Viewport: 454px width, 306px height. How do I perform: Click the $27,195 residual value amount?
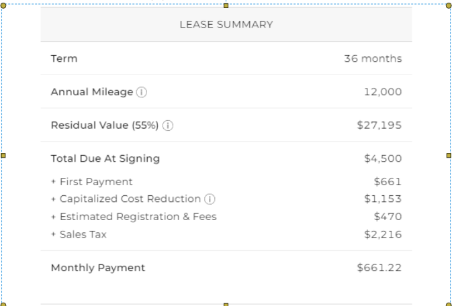point(379,125)
